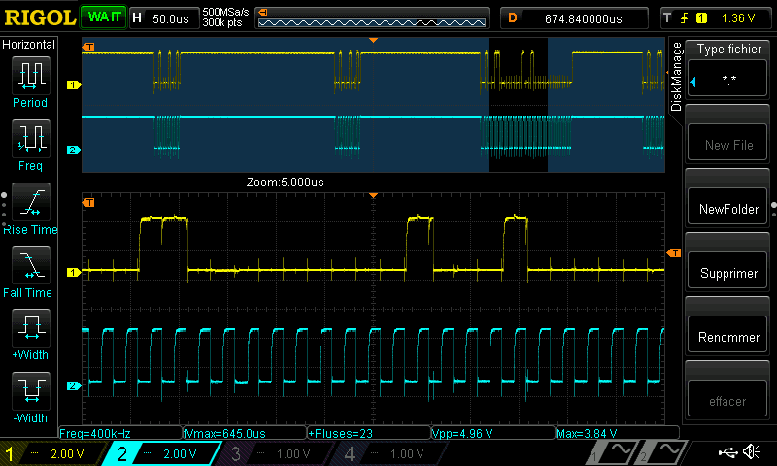777x466 pixels.
Task: Click the WAIT trigger status indicator
Action: [104, 17]
